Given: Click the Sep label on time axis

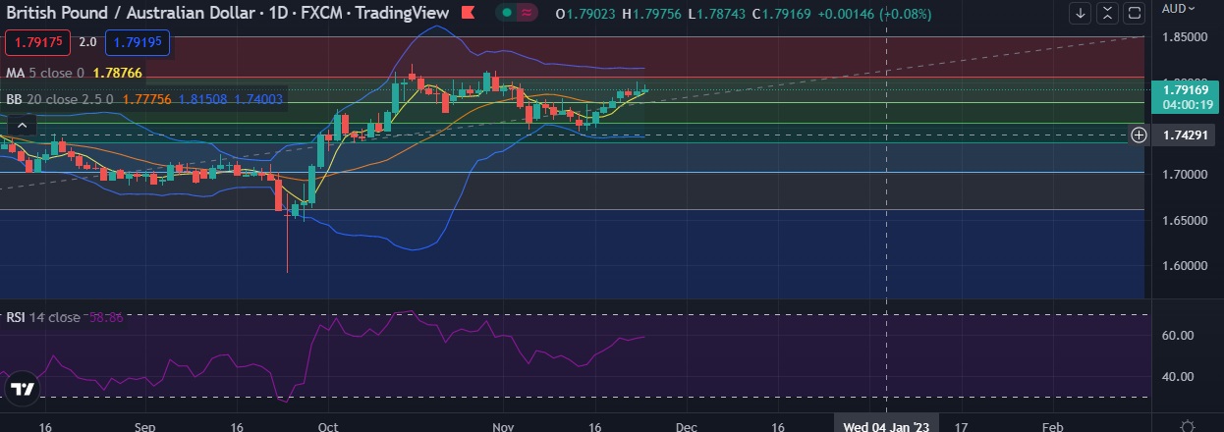Looking at the screenshot, I should click(145, 427).
